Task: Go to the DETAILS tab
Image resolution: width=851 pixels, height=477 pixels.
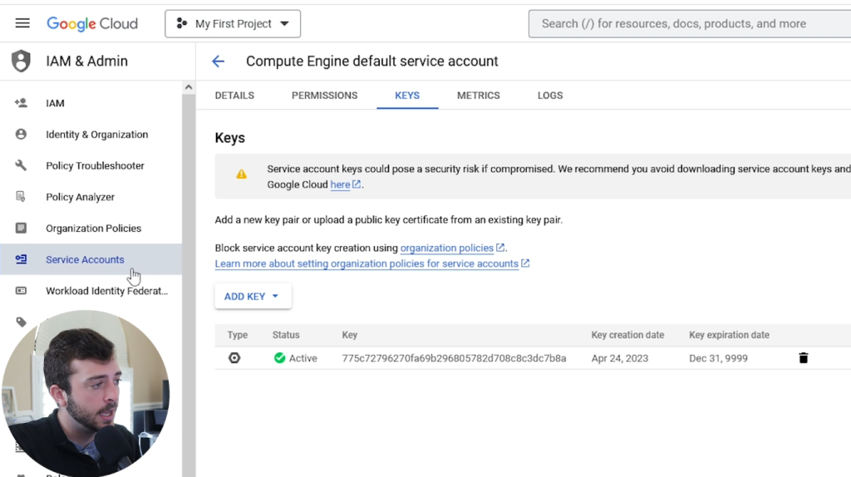Action: pyautogui.click(x=234, y=96)
